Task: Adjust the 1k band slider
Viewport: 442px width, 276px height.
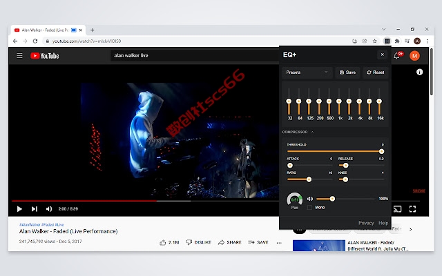Action: point(339,101)
